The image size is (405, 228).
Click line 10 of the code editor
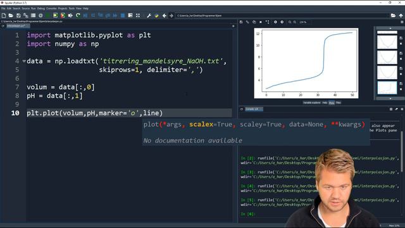pos(129,113)
